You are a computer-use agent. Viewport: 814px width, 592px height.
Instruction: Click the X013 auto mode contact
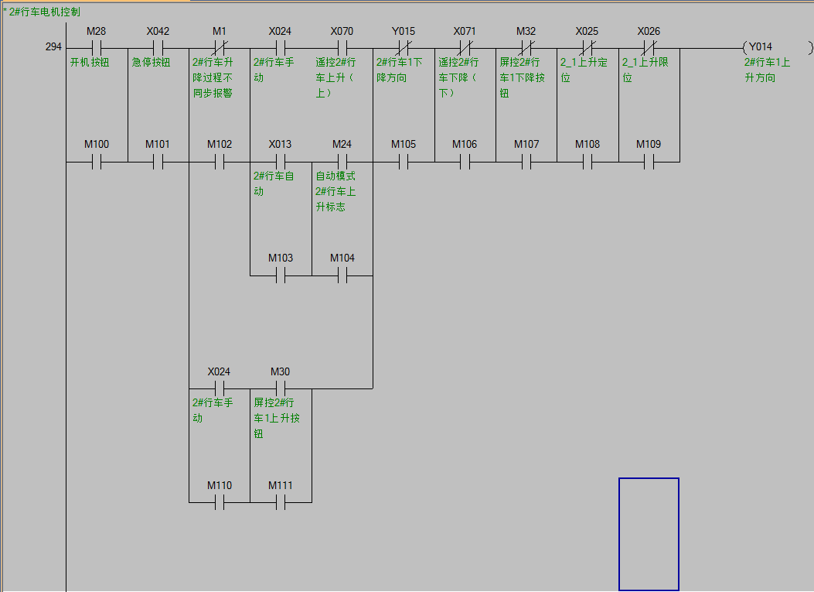pyautogui.click(x=281, y=162)
